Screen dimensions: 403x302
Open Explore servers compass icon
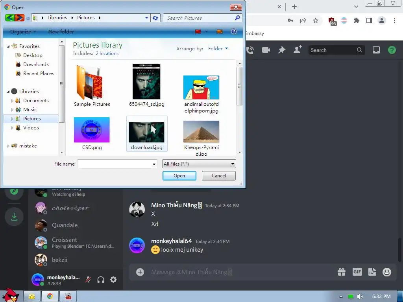pos(14,191)
